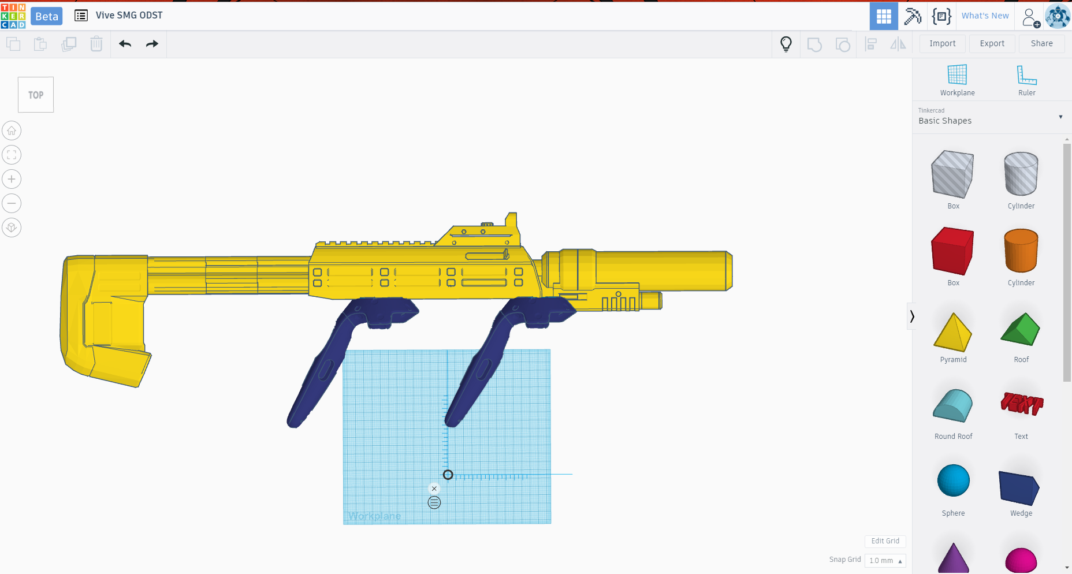Viewport: 1072px width, 574px height.
Task: Click the Beta badge
Action: (x=47, y=16)
